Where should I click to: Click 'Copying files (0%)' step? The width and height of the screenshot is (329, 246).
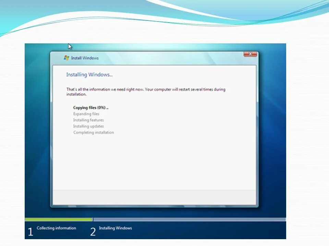coord(90,108)
